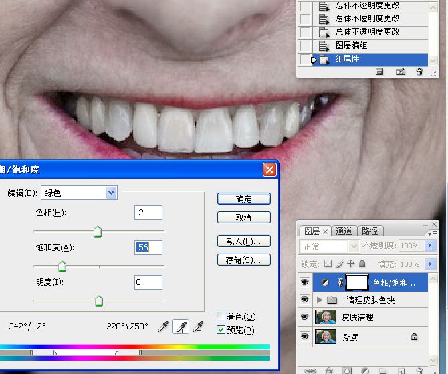Hide the 清理皮肤色块 group
The height and width of the screenshot is (374, 448).
304,300
